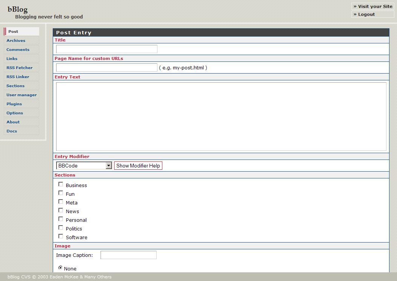Screen dimensions: 397x281
Task: Open the About page
Action: (x=21, y=122)
